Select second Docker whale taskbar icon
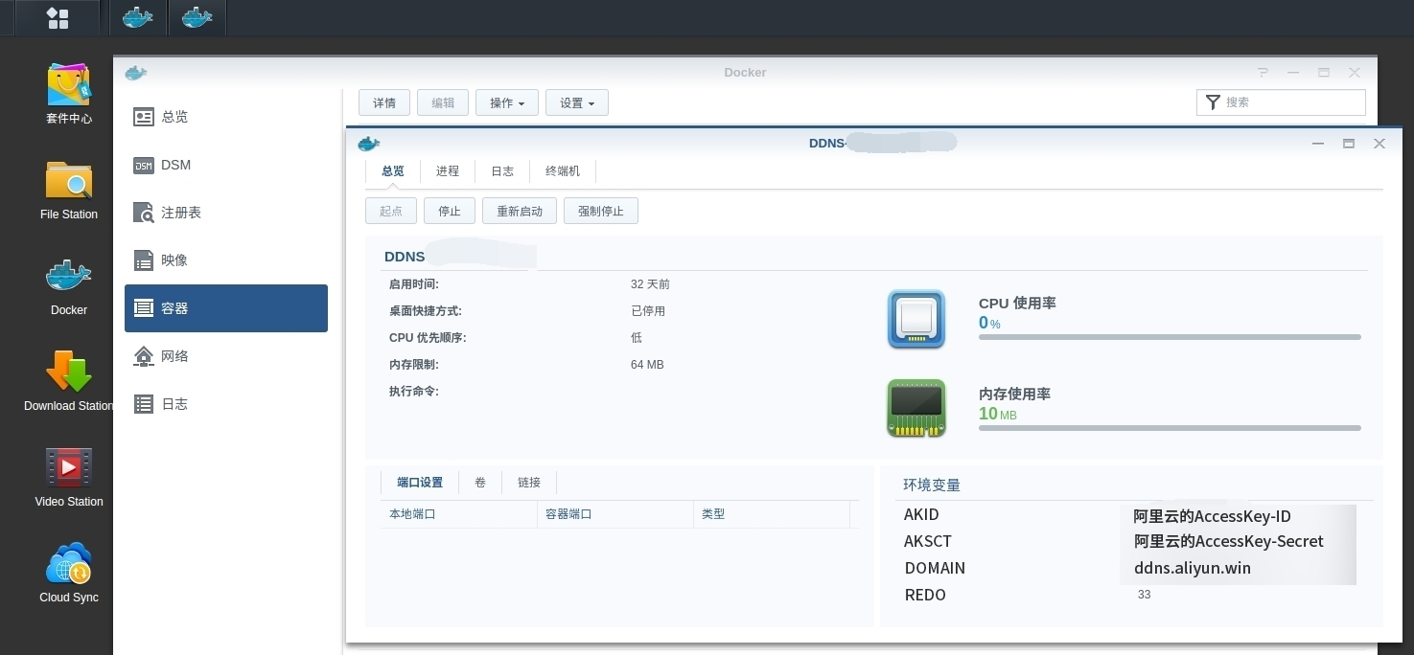Screen dimensions: 1414x655 (x=197, y=18)
